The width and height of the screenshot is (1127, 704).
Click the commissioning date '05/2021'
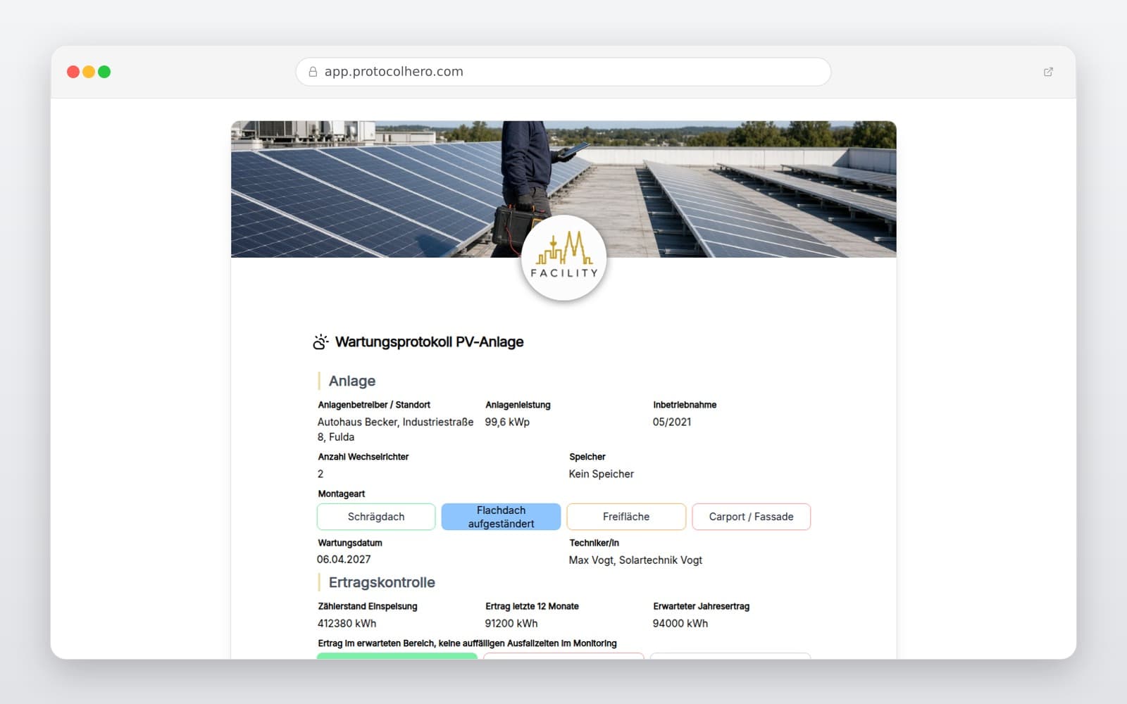[x=672, y=422]
